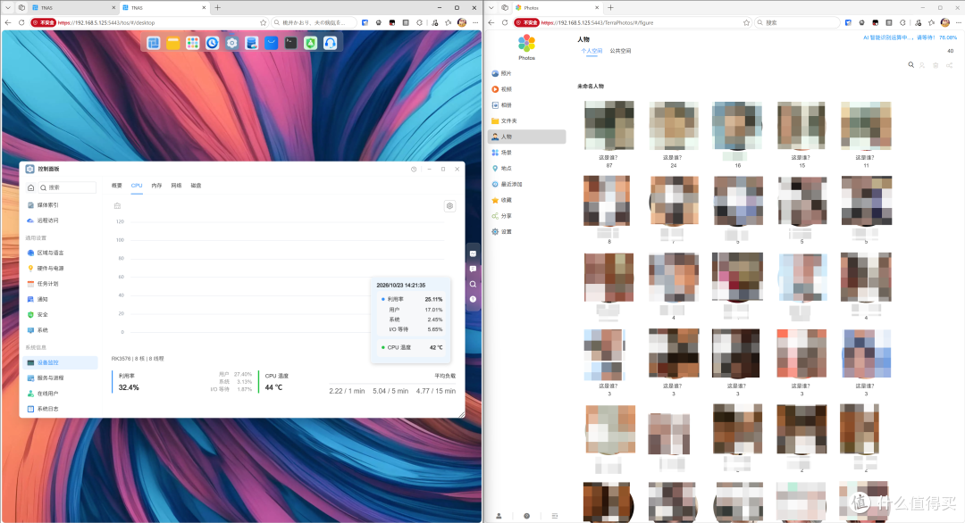The width and height of the screenshot is (965, 523).
Task: Switch to the 网络 tab in the device monitor
Action: click(176, 186)
